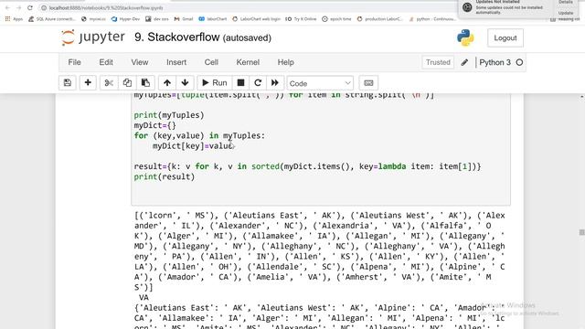Image resolution: width=585 pixels, height=329 pixels.
Task: Open the LaborChart web login bookmark
Action: pos(256,18)
